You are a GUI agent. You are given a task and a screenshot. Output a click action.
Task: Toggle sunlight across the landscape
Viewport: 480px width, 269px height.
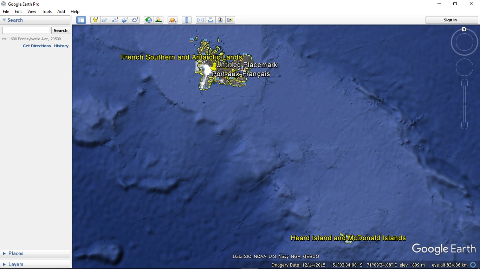tap(158, 20)
